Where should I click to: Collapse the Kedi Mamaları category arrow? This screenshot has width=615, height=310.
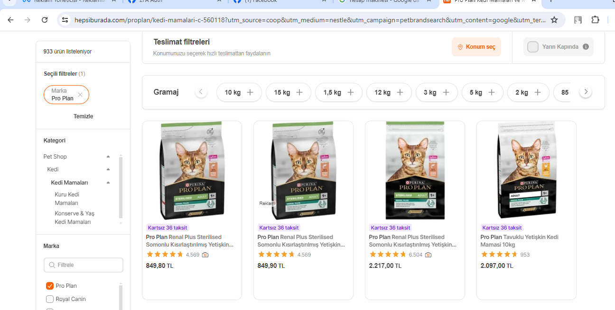108,183
